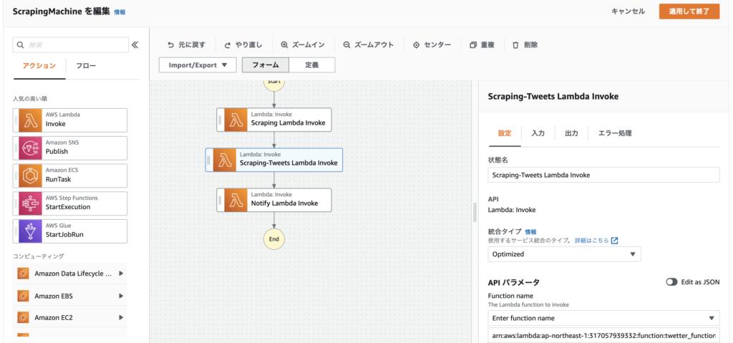Image resolution: width=733 pixels, height=343 pixels.
Task: Click the Amazon Data Lifecycle service icon
Action: (24, 274)
